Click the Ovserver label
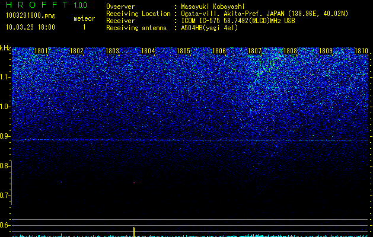The height and width of the screenshot is (237, 373). point(120,7)
